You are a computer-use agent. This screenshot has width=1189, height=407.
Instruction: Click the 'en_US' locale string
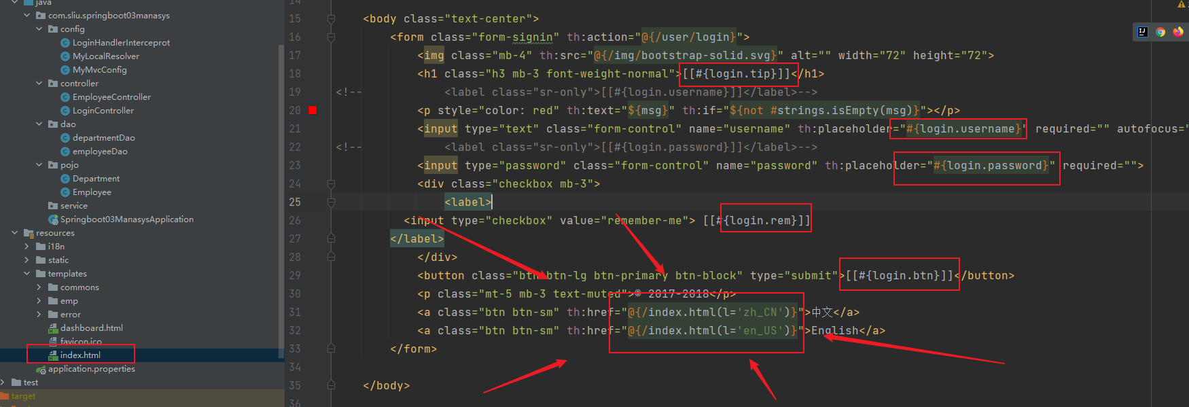(760, 331)
